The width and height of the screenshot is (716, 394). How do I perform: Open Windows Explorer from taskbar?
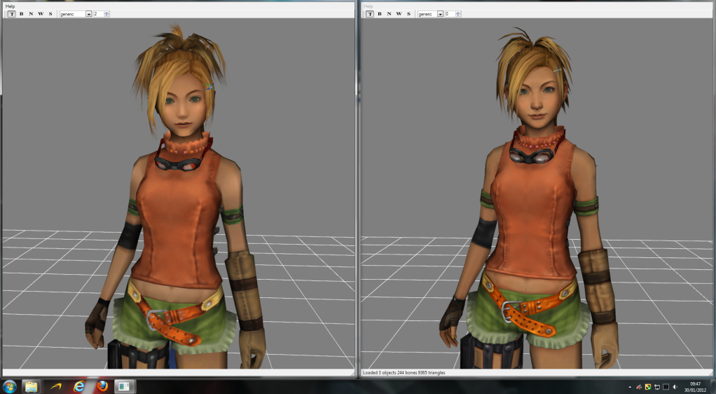[x=31, y=387]
